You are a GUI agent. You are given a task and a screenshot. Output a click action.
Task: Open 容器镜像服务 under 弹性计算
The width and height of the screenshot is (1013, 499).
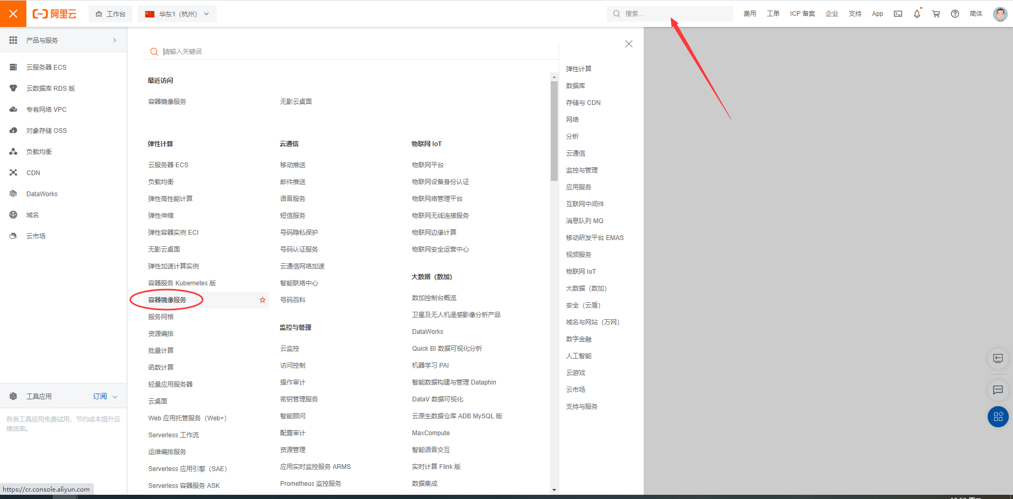(x=167, y=300)
